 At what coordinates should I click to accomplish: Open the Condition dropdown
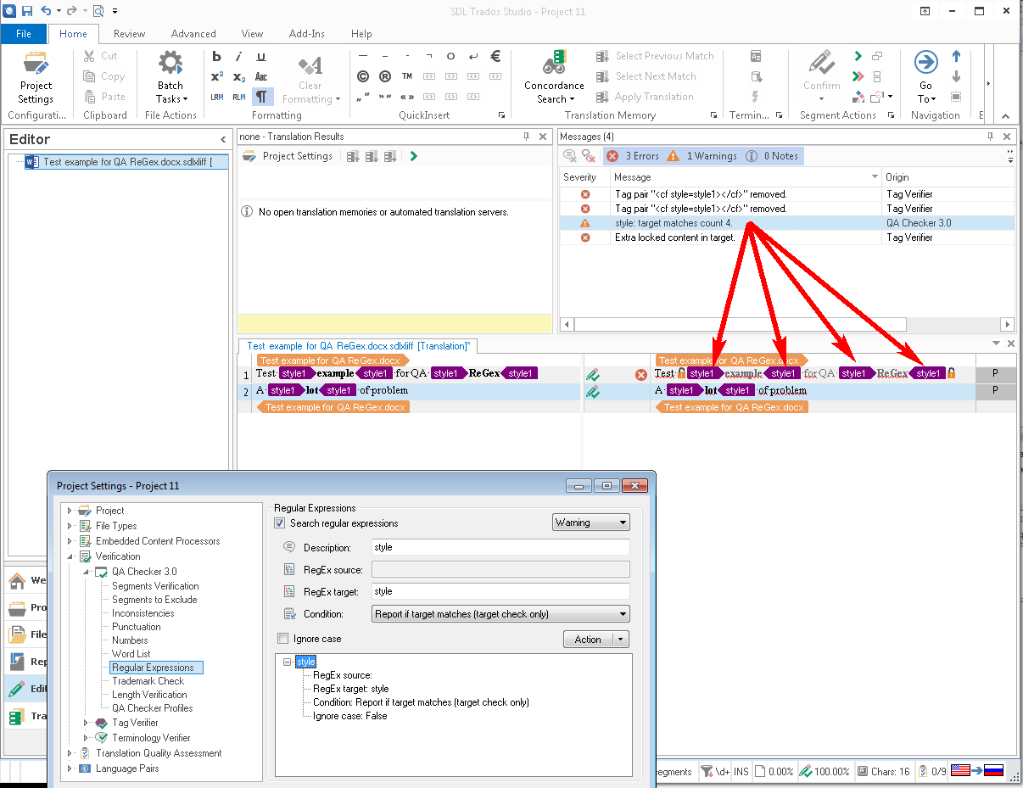click(x=500, y=614)
